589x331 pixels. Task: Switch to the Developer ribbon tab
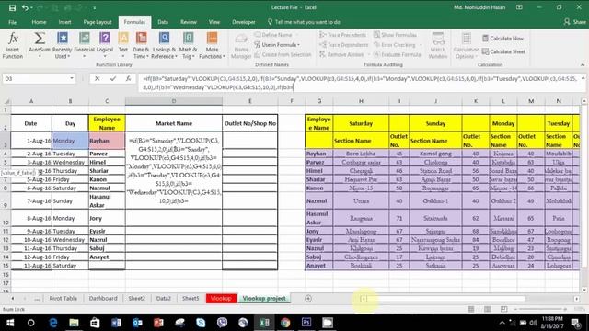(244, 22)
